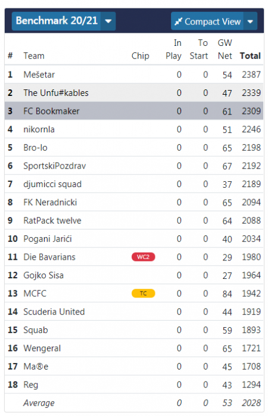This screenshot has height=416, width=268.
Task: Click the Compact View pin icon
Action: (x=178, y=21)
